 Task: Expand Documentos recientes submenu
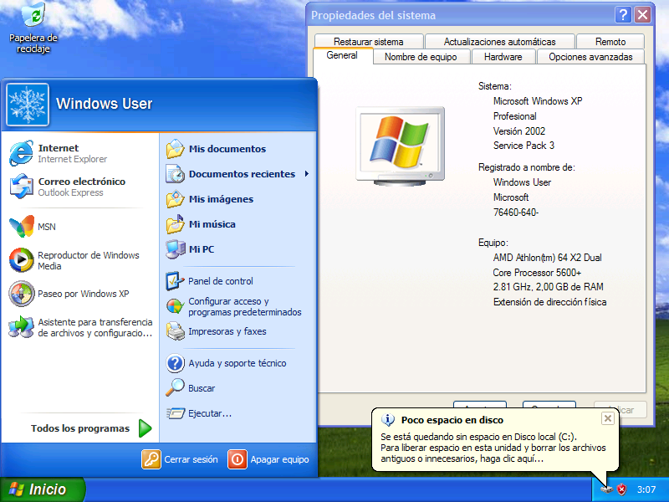[238, 174]
